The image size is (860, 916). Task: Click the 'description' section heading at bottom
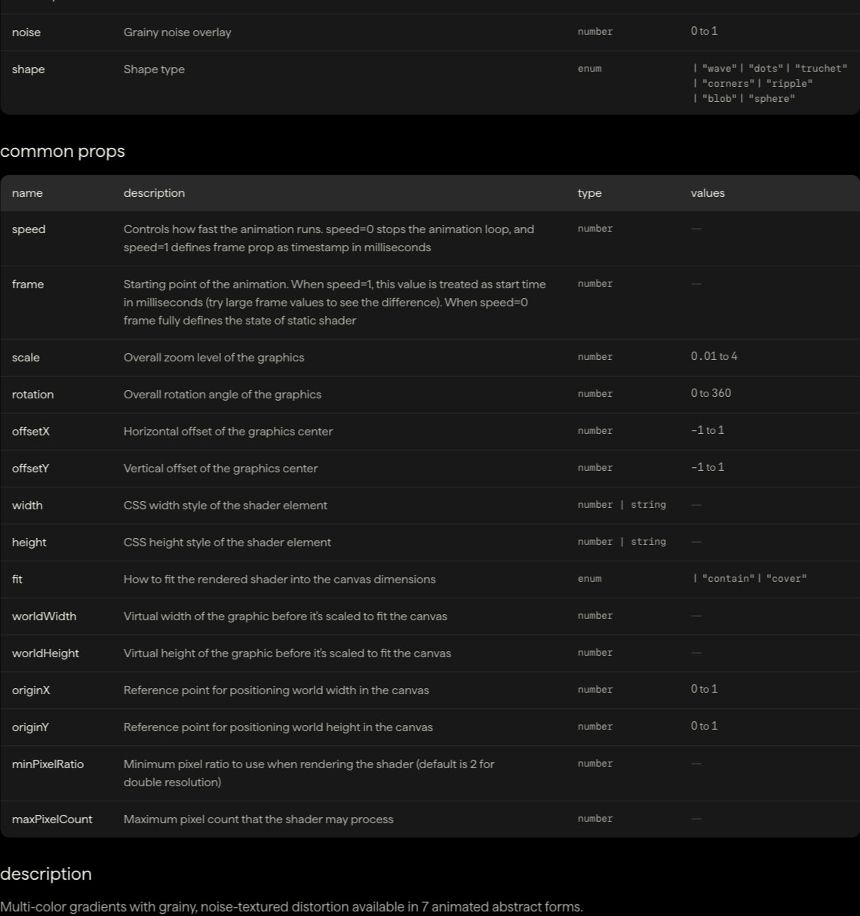click(x=46, y=875)
